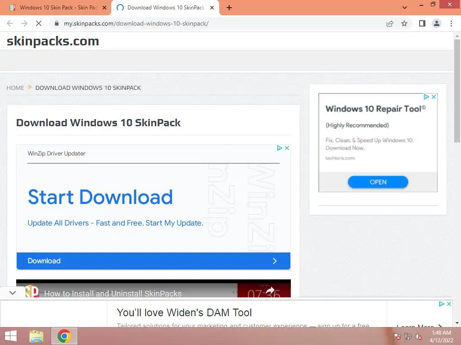Click the DOWNLOAD WINDOWS 10 SKINPACK breadcrumb text

point(88,88)
